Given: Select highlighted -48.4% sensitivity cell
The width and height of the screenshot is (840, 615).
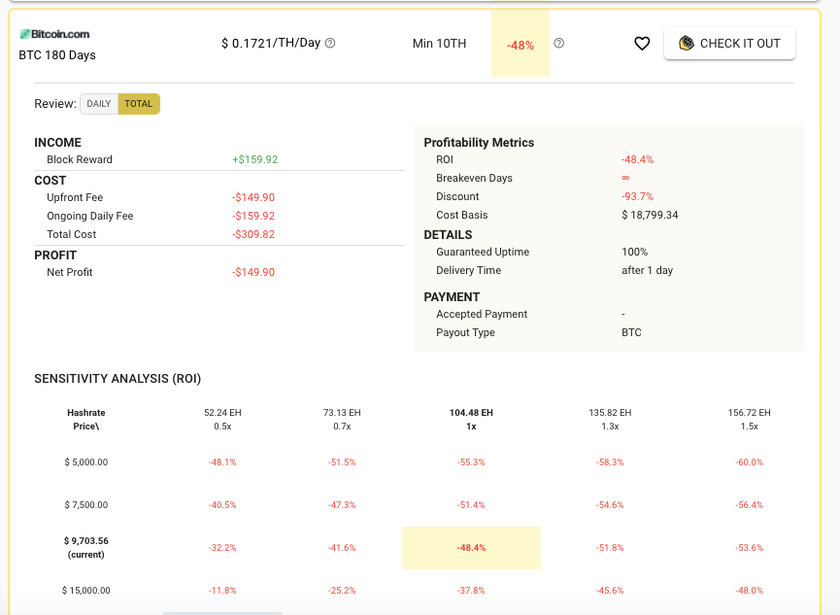Looking at the screenshot, I should (x=471, y=547).
